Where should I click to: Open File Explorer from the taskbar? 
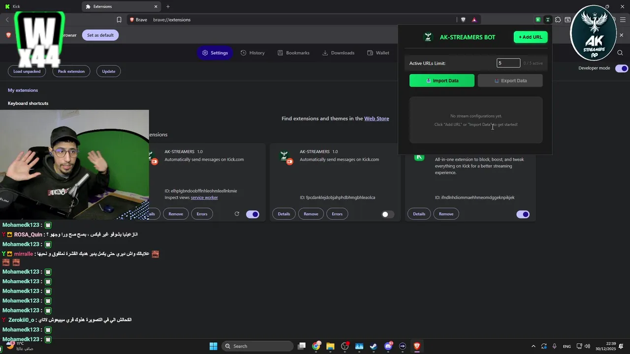point(330,346)
